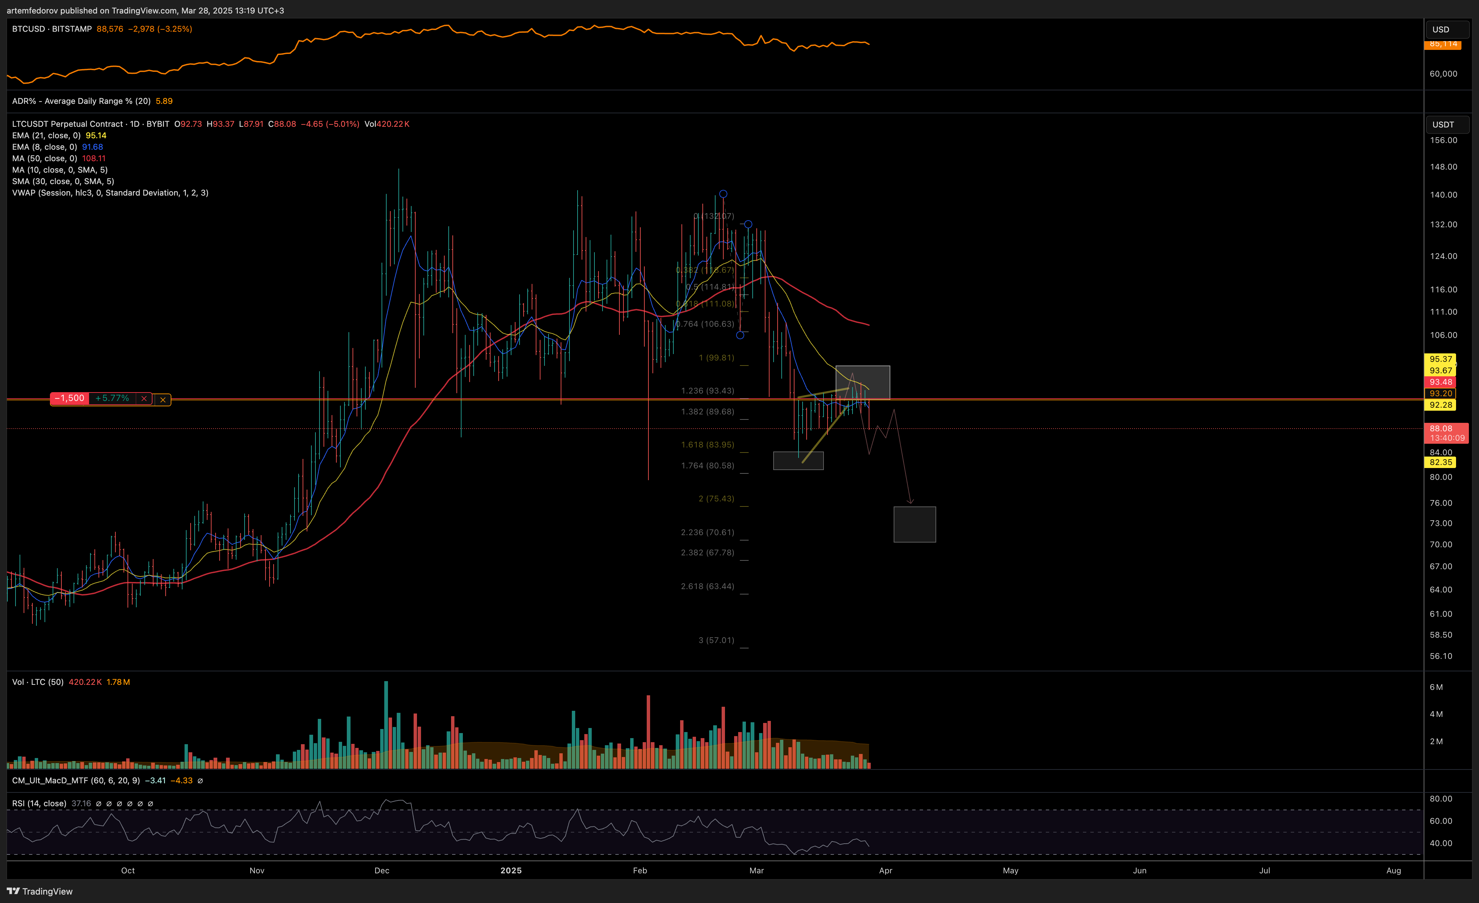
Task: Select the BTCUSD · BITSTAMP legend title
Action: pyautogui.click(x=52, y=29)
